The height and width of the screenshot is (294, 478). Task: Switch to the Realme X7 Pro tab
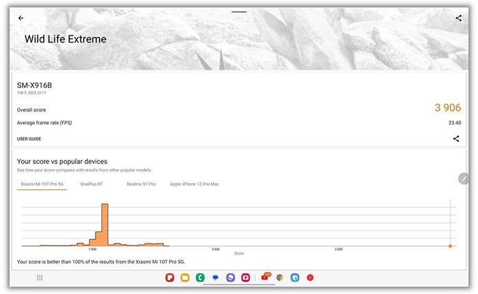141,184
